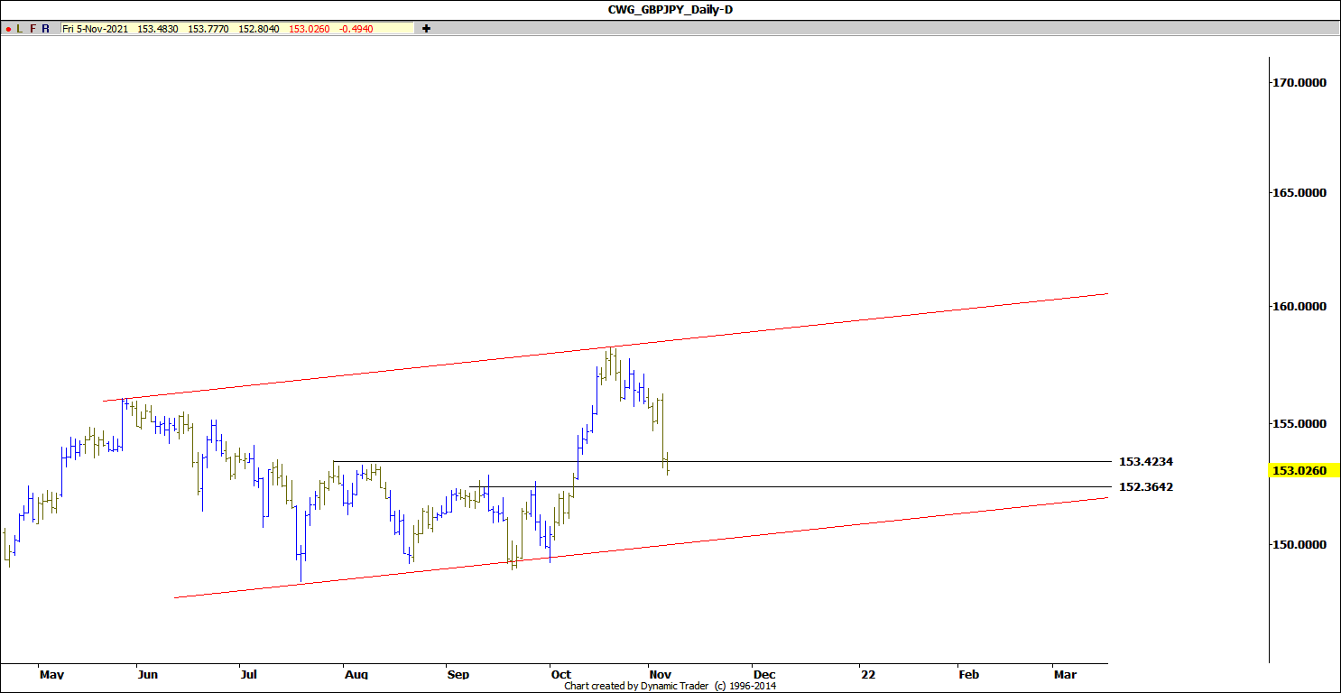Click the L button in the toolbar

pos(20,29)
